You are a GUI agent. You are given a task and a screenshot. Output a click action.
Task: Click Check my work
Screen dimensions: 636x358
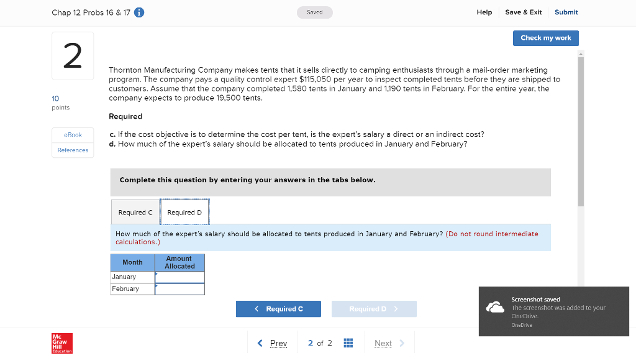545,38
